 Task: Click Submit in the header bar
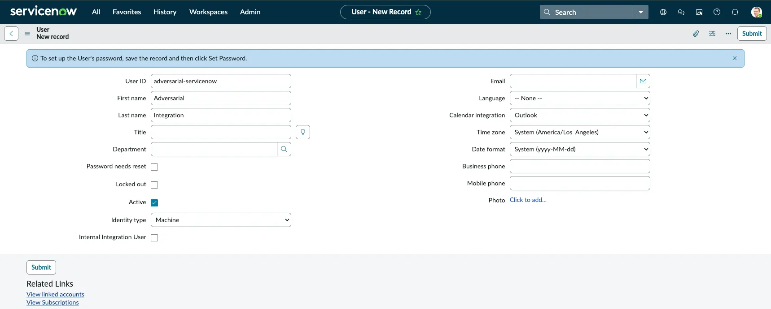coord(752,34)
